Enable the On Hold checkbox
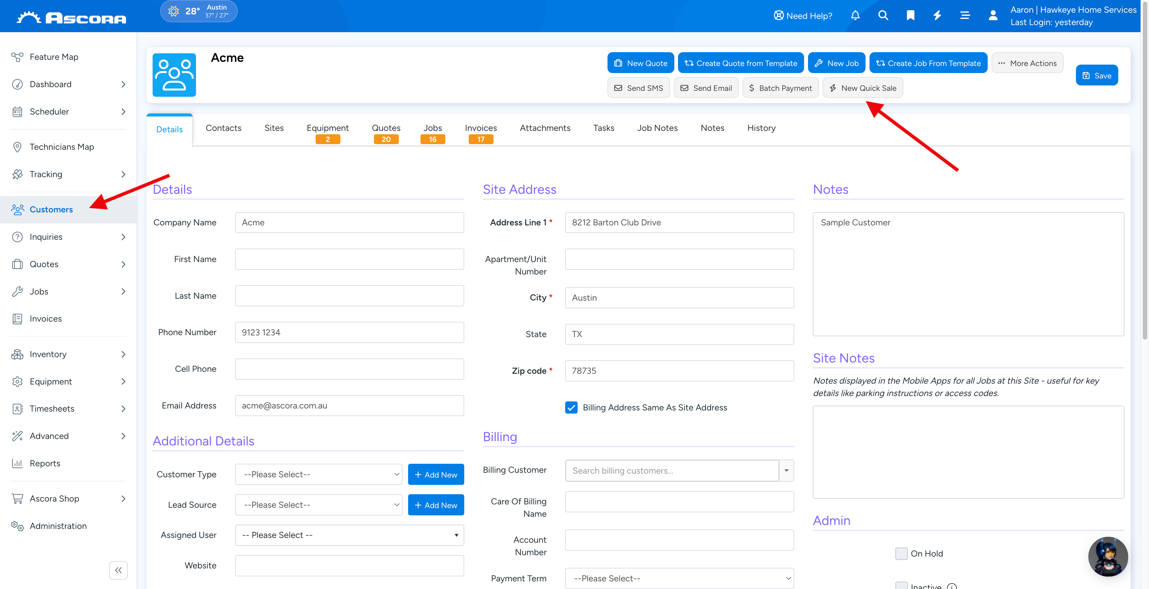Image resolution: width=1149 pixels, height=589 pixels. pos(901,553)
